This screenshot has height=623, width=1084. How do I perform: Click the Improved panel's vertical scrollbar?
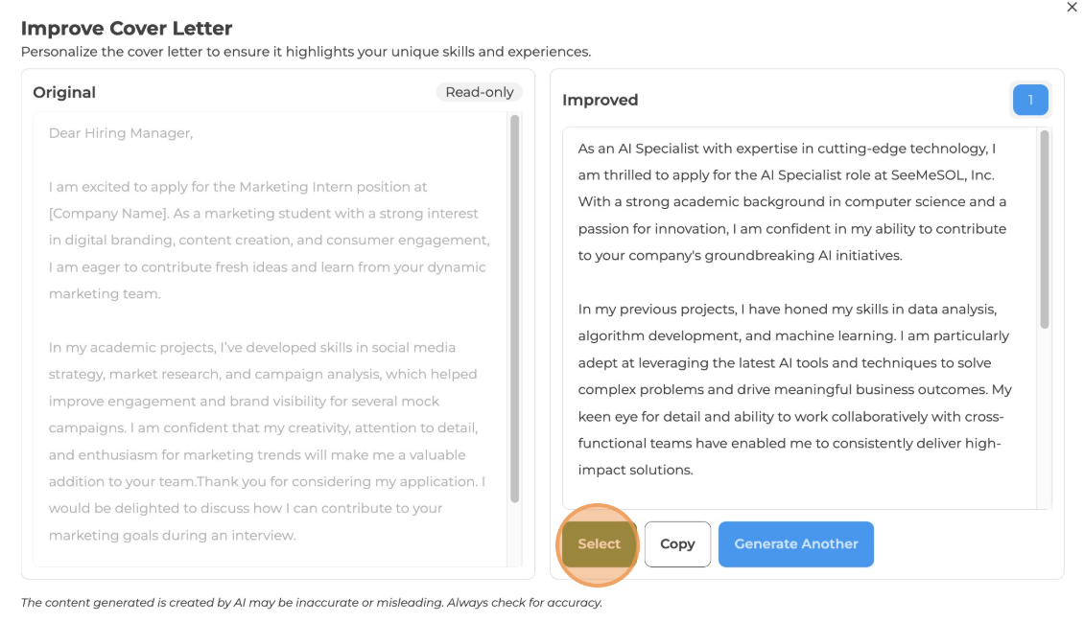[1044, 230]
